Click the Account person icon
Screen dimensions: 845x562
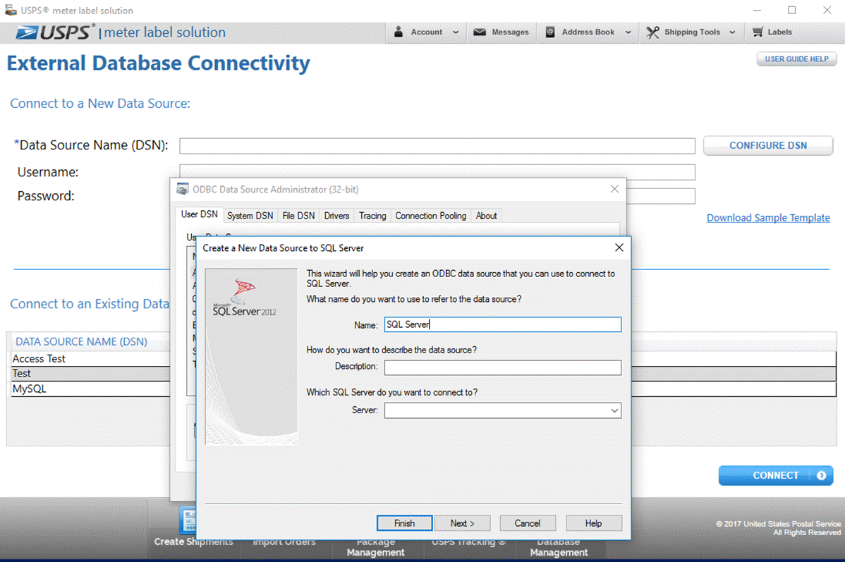[399, 32]
